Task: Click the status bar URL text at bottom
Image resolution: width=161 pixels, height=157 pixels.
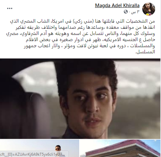Action: click(33, 155)
